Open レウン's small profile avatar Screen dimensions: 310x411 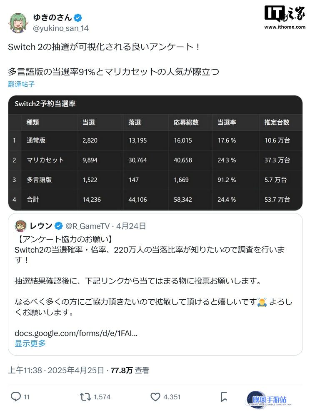(x=21, y=226)
